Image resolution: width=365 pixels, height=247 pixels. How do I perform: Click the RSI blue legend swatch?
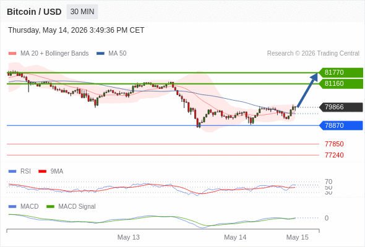point(12,172)
